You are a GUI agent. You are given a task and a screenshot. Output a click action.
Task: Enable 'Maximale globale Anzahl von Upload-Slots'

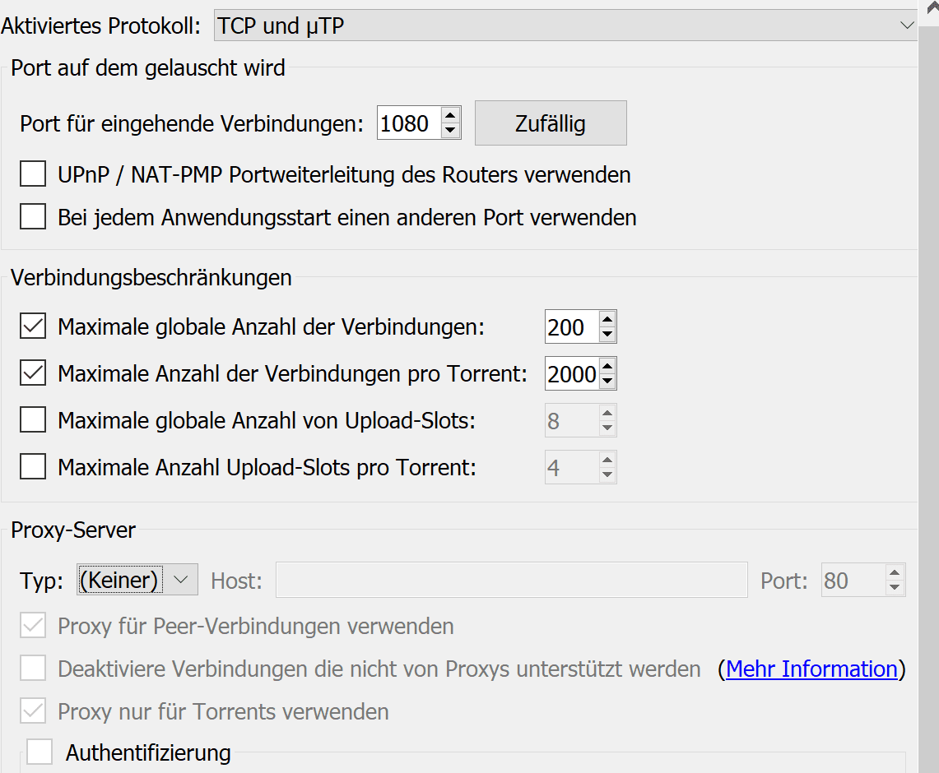33,419
